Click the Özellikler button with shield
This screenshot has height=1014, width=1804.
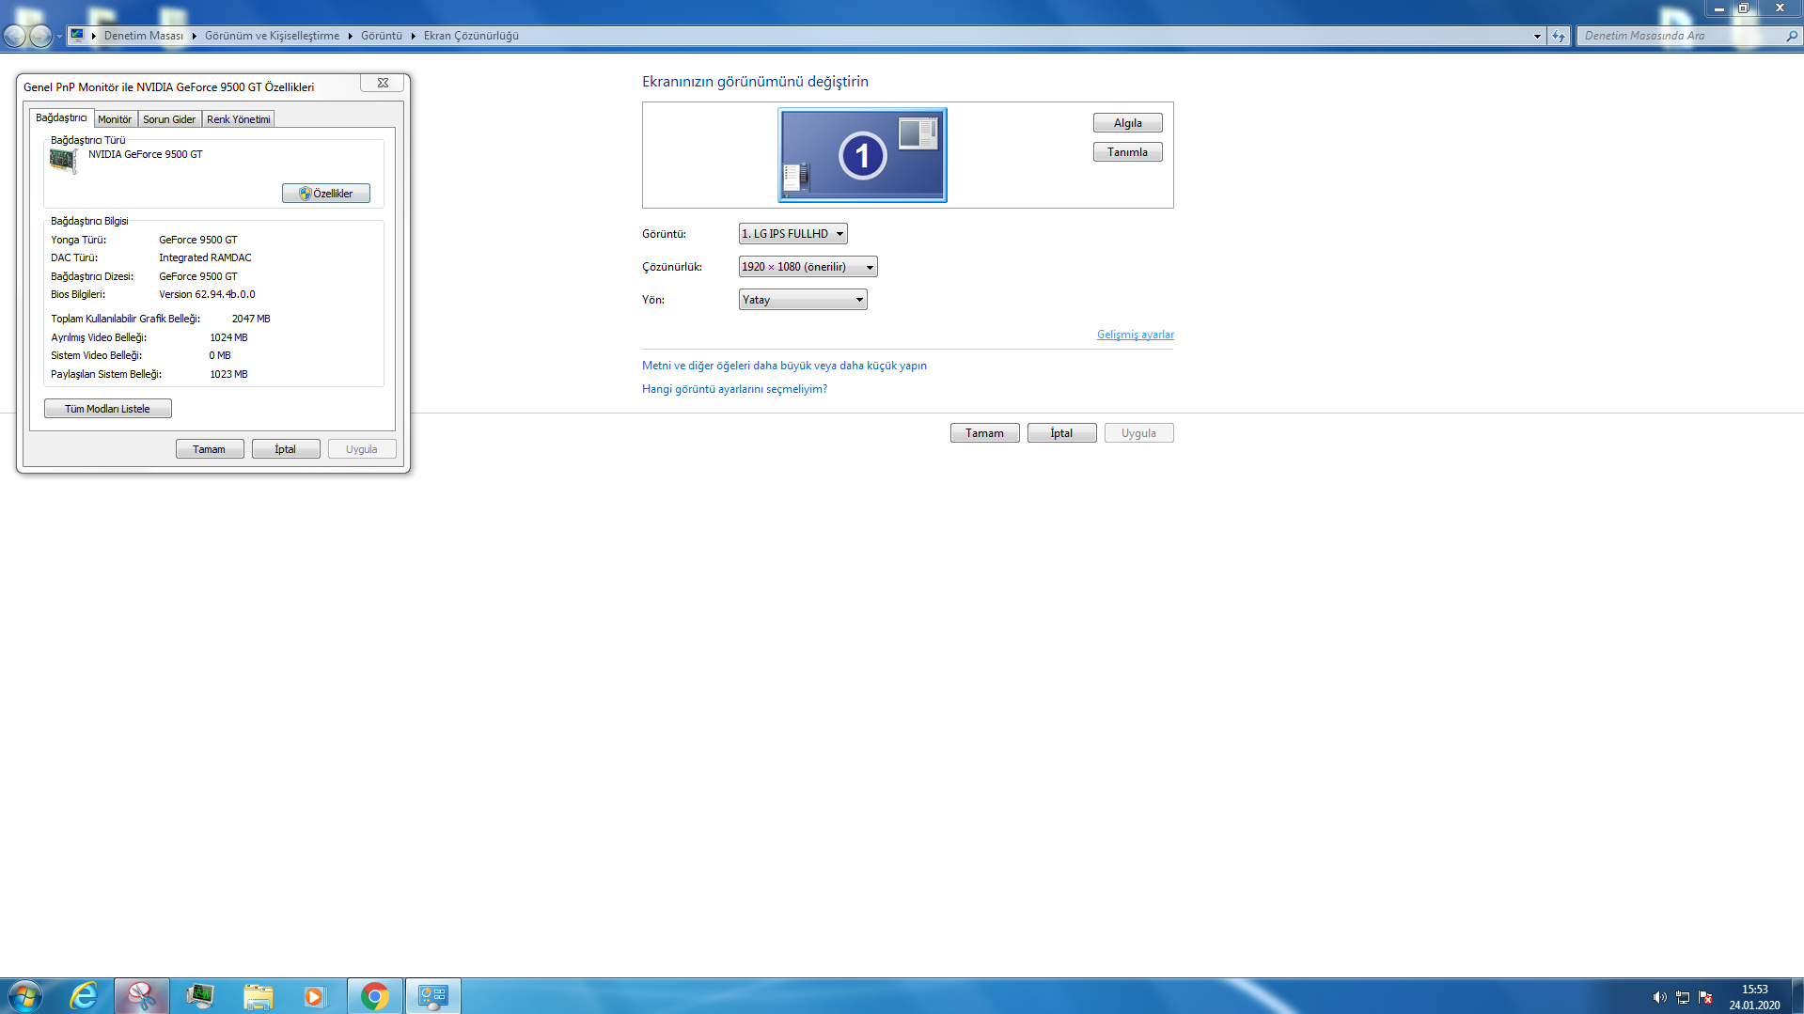[x=326, y=194]
